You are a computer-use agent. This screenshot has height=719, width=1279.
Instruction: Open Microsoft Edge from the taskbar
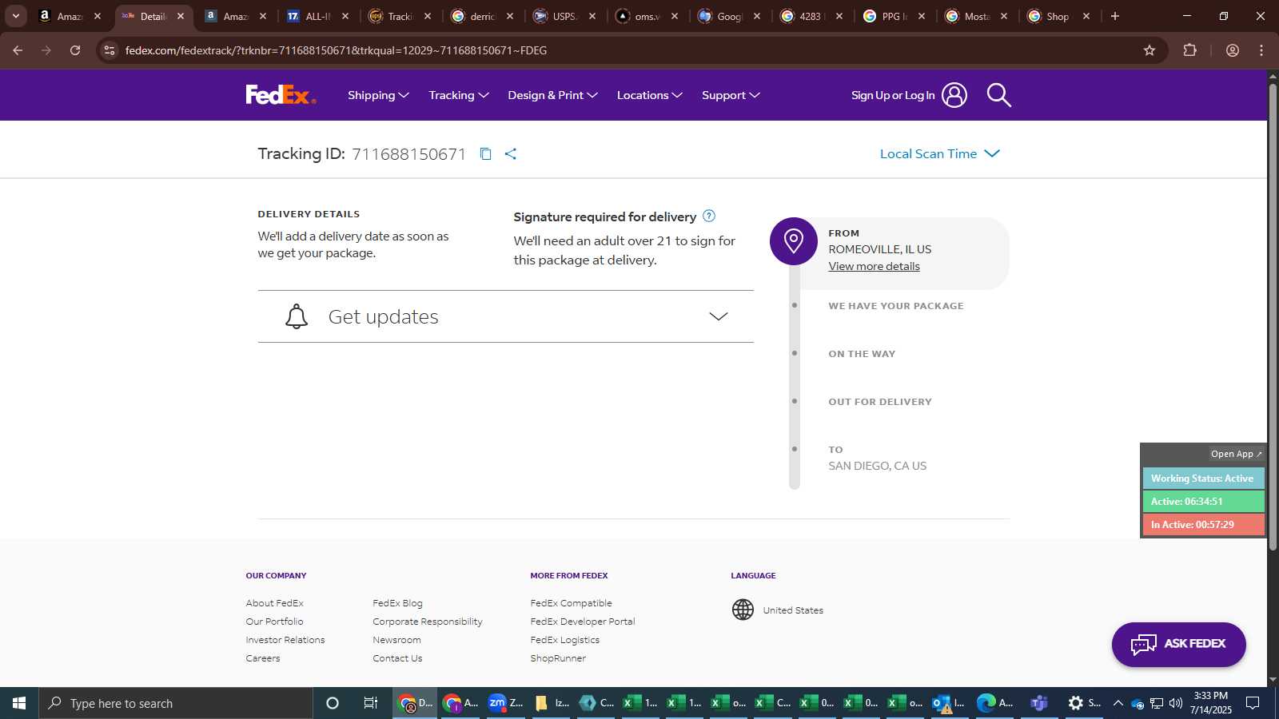point(994,703)
